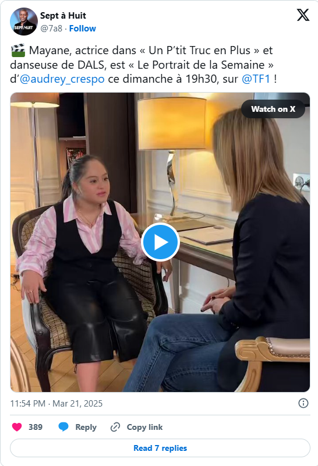Open the tweet info circle icon
The width and height of the screenshot is (318, 466).
303,403
